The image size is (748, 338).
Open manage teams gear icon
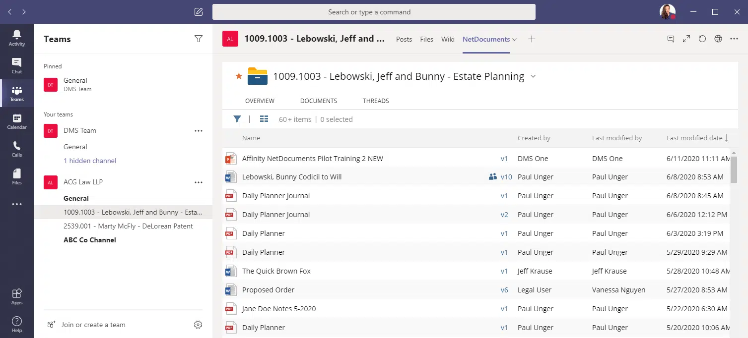[198, 325]
